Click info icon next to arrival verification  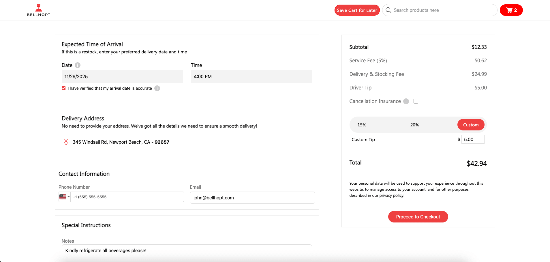click(x=157, y=88)
